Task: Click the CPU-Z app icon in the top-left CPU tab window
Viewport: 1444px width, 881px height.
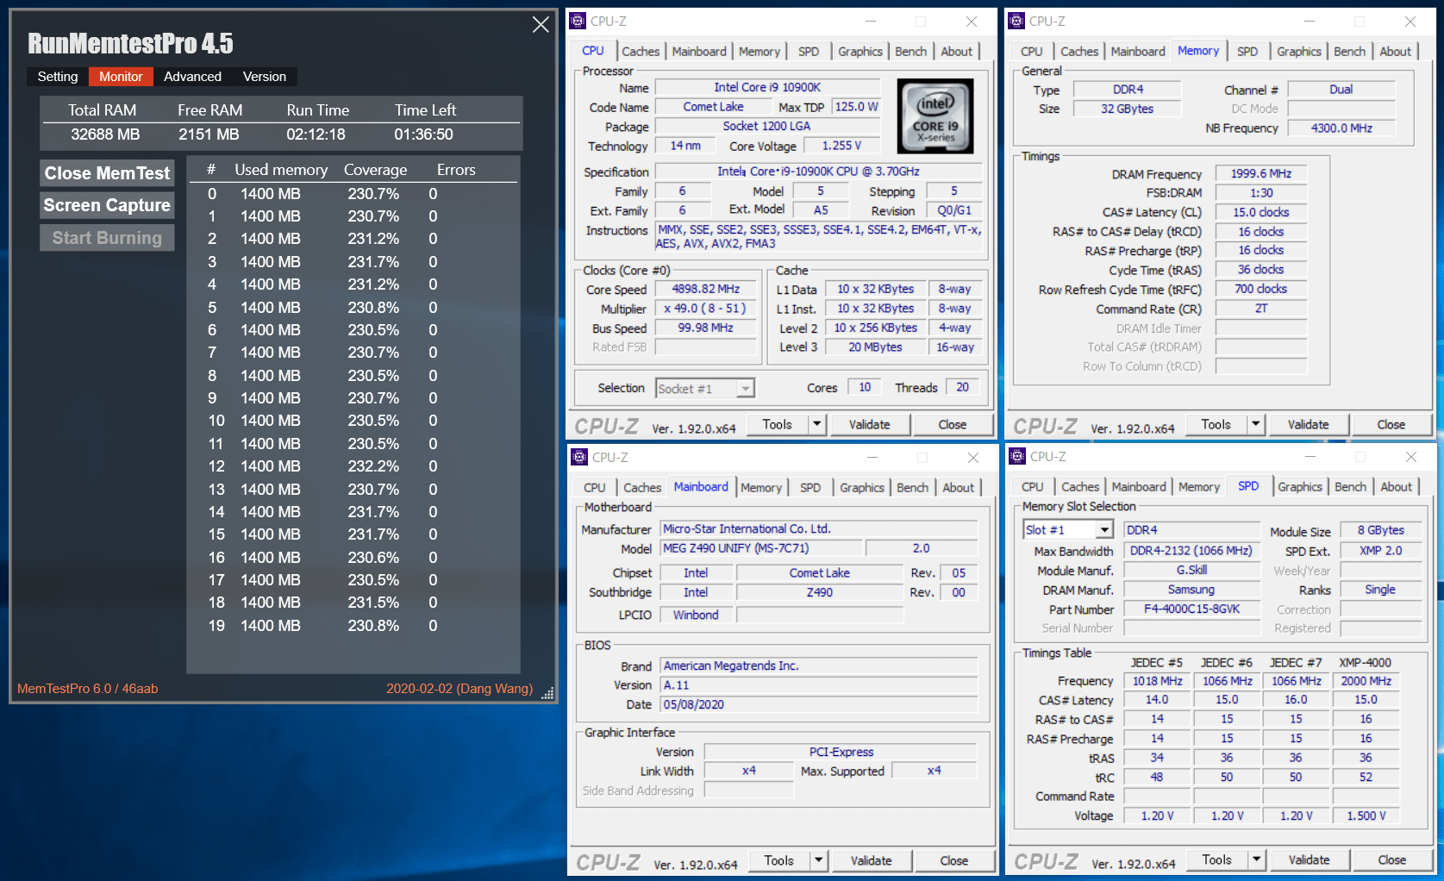Action: (578, 22)
